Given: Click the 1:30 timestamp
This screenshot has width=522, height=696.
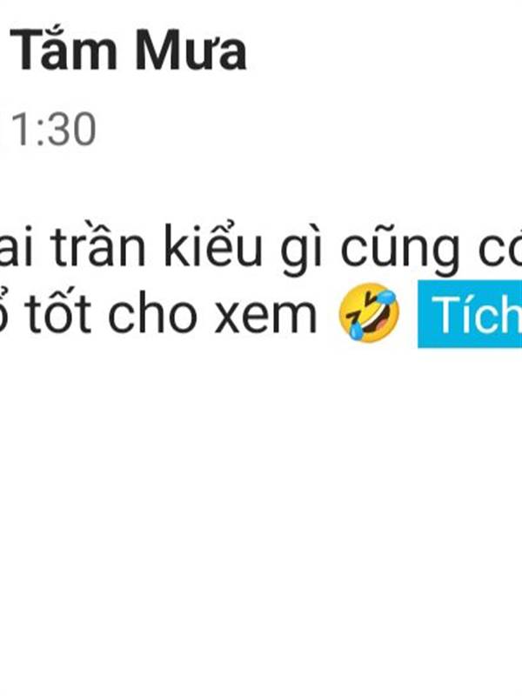Looking at the screenshot, I should coord(54,129).
